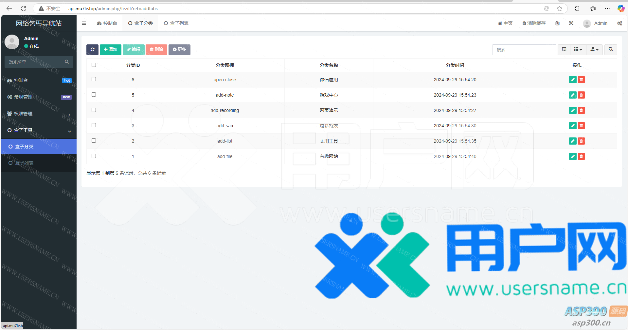The height and width of the screenshot is (330, 628).
Task: Open the settings gears icon at top right
Action: click(x=619, y=23)
